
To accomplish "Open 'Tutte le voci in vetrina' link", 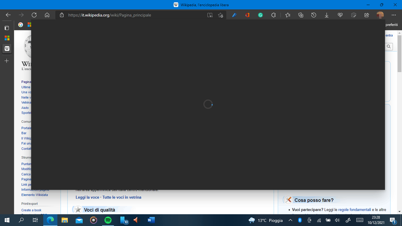I will pos(122,197).
